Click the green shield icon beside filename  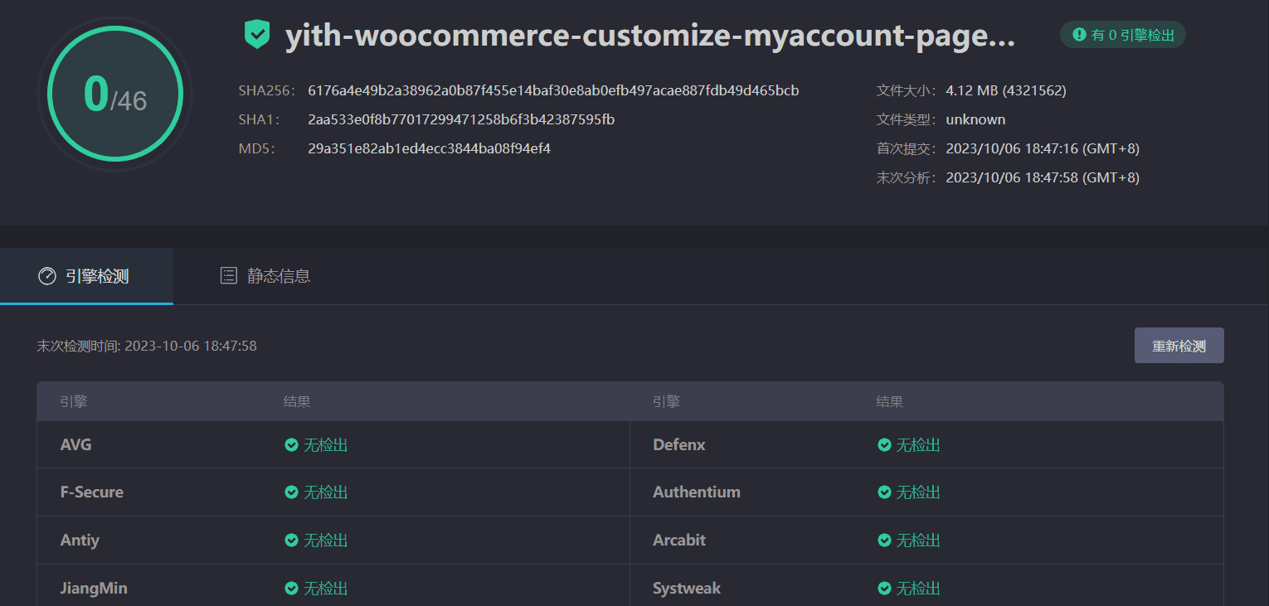(x=257, y=35)
